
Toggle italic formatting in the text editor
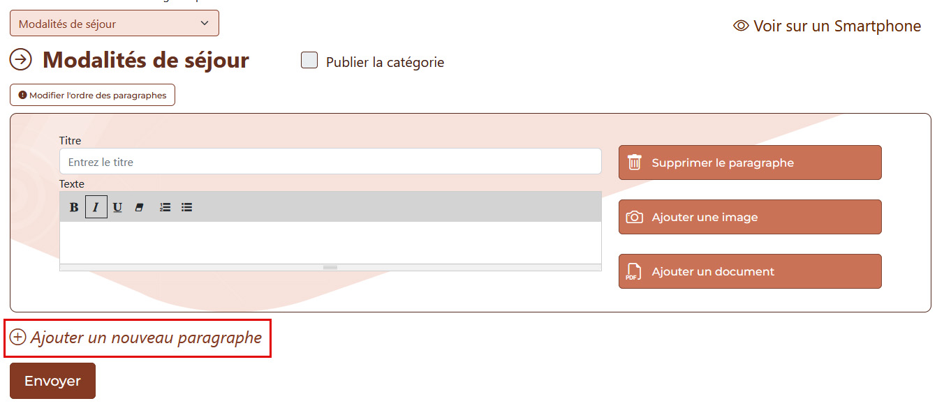click(96, 207)
